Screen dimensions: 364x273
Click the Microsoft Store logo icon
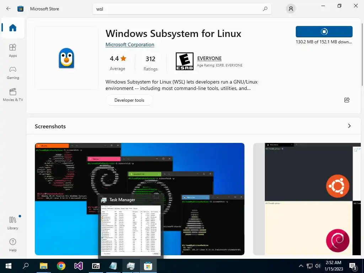20,9
